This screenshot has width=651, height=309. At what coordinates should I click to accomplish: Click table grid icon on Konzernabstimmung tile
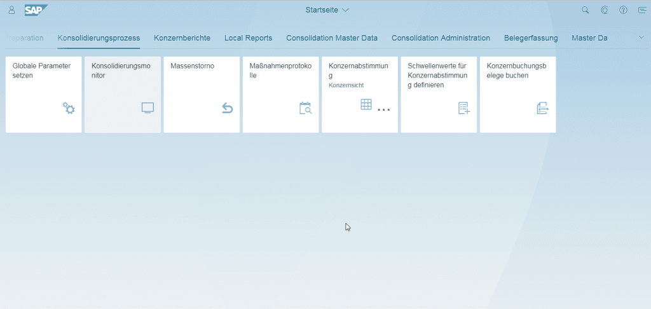coord(366,105)
